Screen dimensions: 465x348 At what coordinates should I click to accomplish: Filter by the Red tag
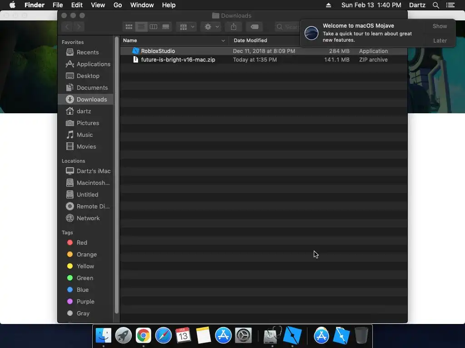(86, 243)
